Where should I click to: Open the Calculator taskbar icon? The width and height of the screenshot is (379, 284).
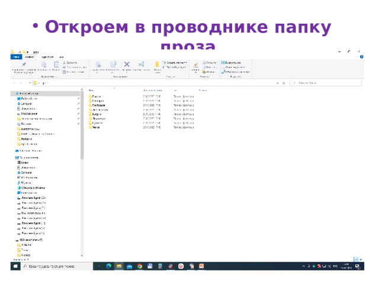click(x=160, y=266)
